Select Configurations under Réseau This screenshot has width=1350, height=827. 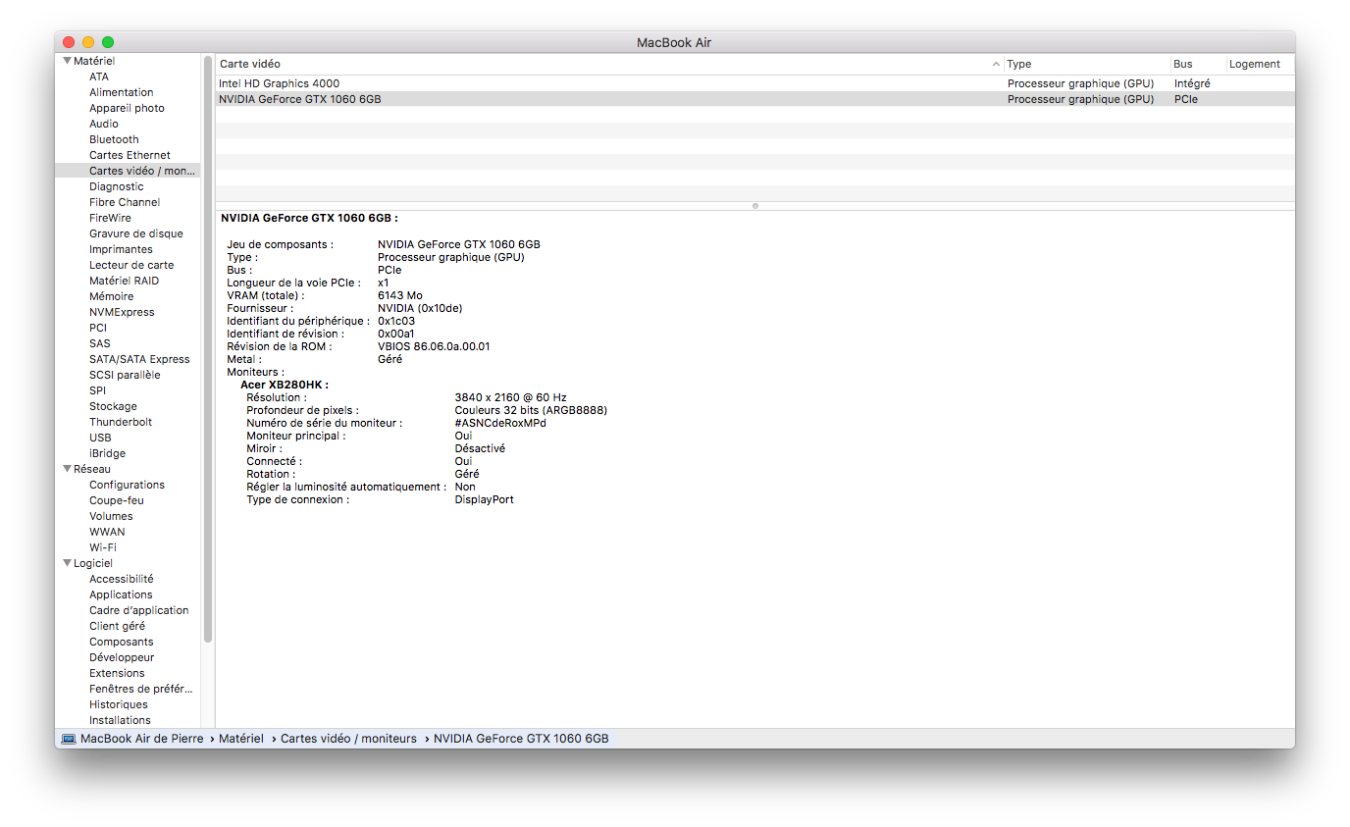pyautogui.click(x=127, y=485)
